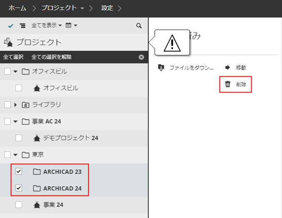Collapse the オフィスビル folder arrow
Screen dimensions: 282x218
(15, 72)
